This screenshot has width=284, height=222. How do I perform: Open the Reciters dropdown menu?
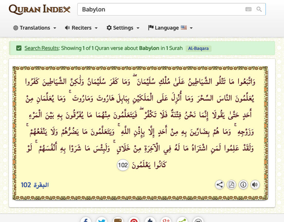81,28
